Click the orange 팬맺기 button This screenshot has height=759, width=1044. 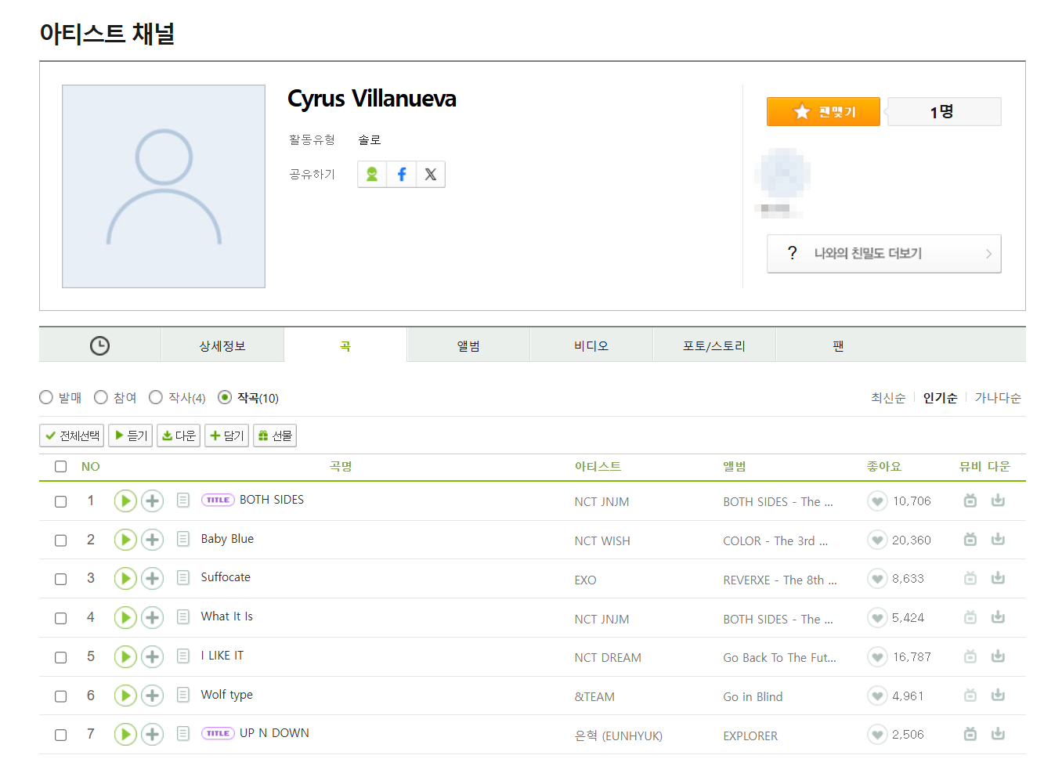pyautogui.click(x=823, y=112)
